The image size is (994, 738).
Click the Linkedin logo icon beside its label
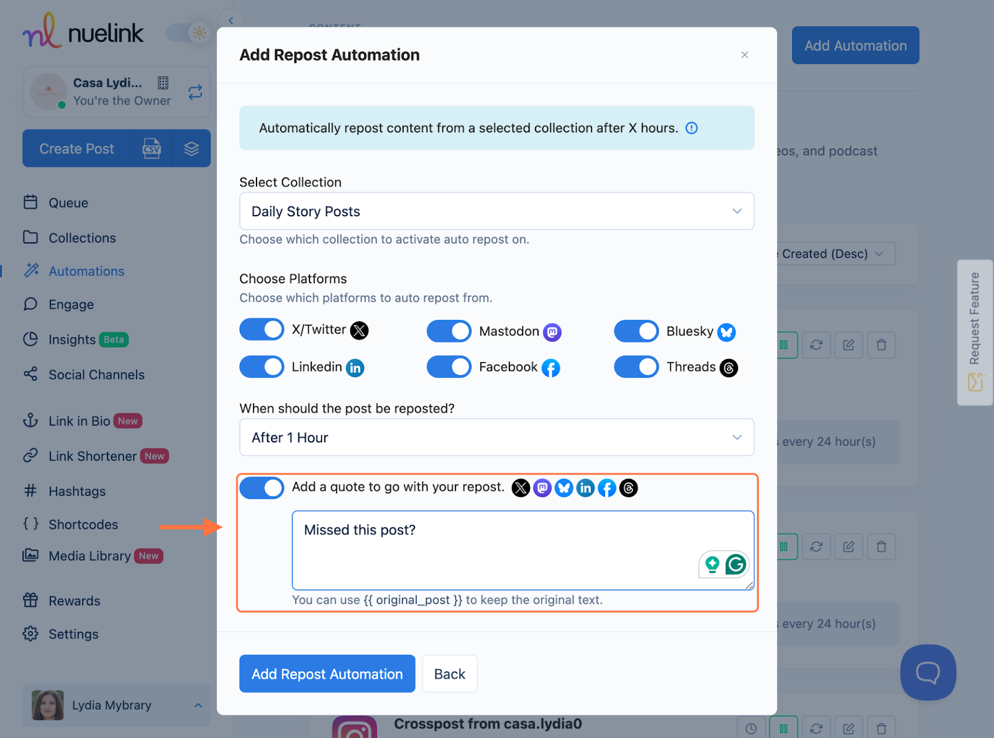(355, 368)
